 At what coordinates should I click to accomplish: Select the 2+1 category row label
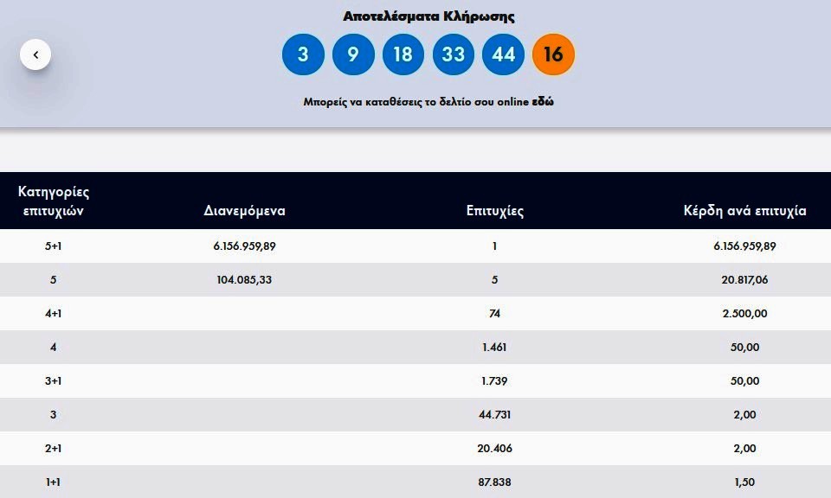tap(53, 448)
